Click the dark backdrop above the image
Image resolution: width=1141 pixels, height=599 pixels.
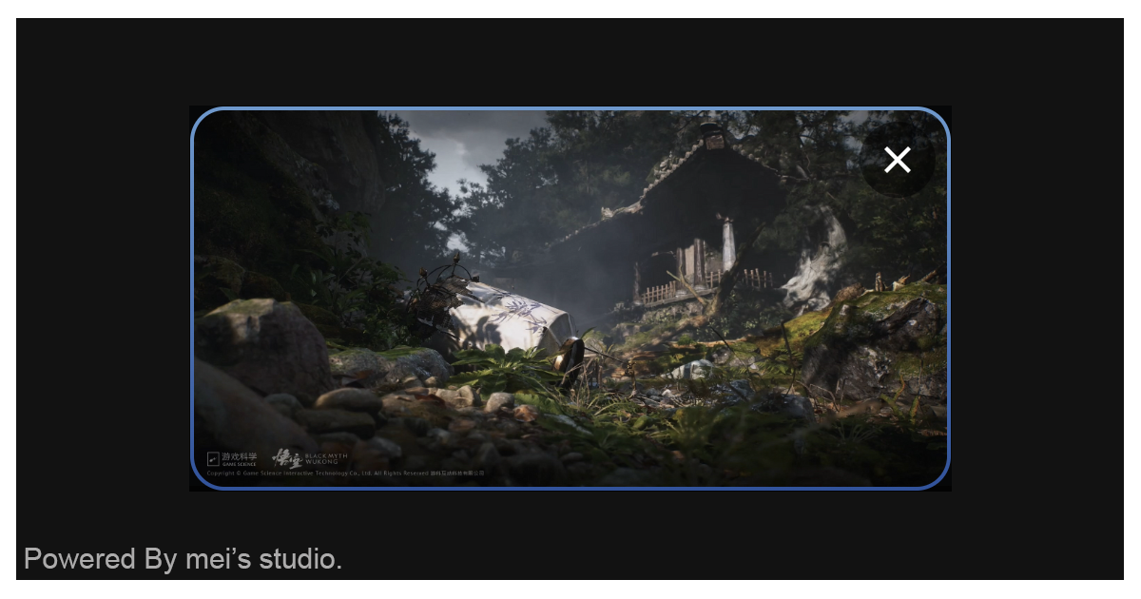pos(570,62)
